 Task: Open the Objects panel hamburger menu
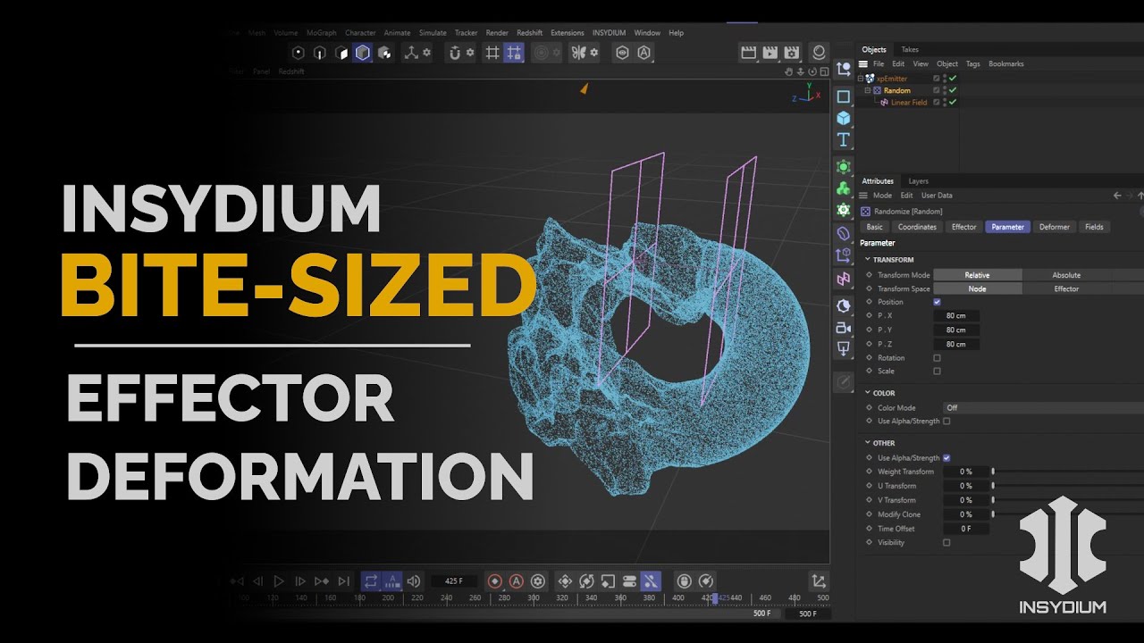(863, 64)
